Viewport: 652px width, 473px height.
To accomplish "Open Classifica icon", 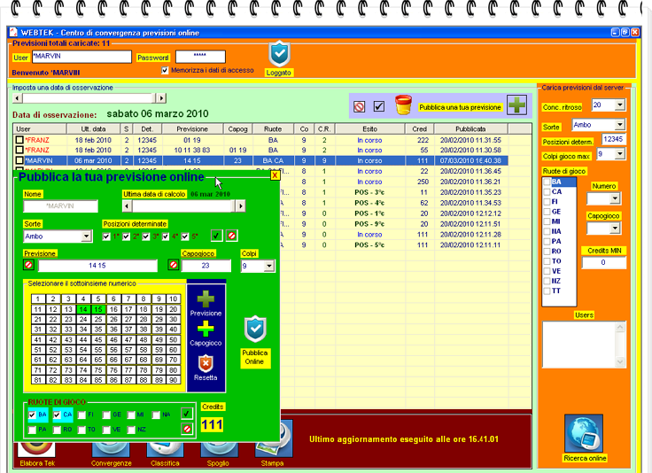I will click(165, 450).
